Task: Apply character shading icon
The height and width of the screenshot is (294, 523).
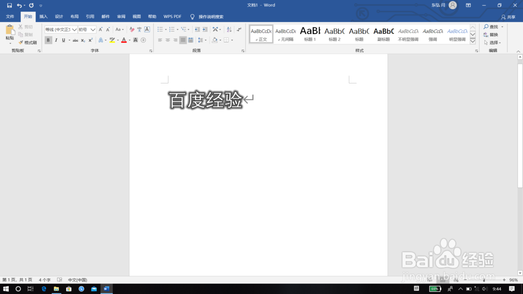Action: tap(135, 40)
